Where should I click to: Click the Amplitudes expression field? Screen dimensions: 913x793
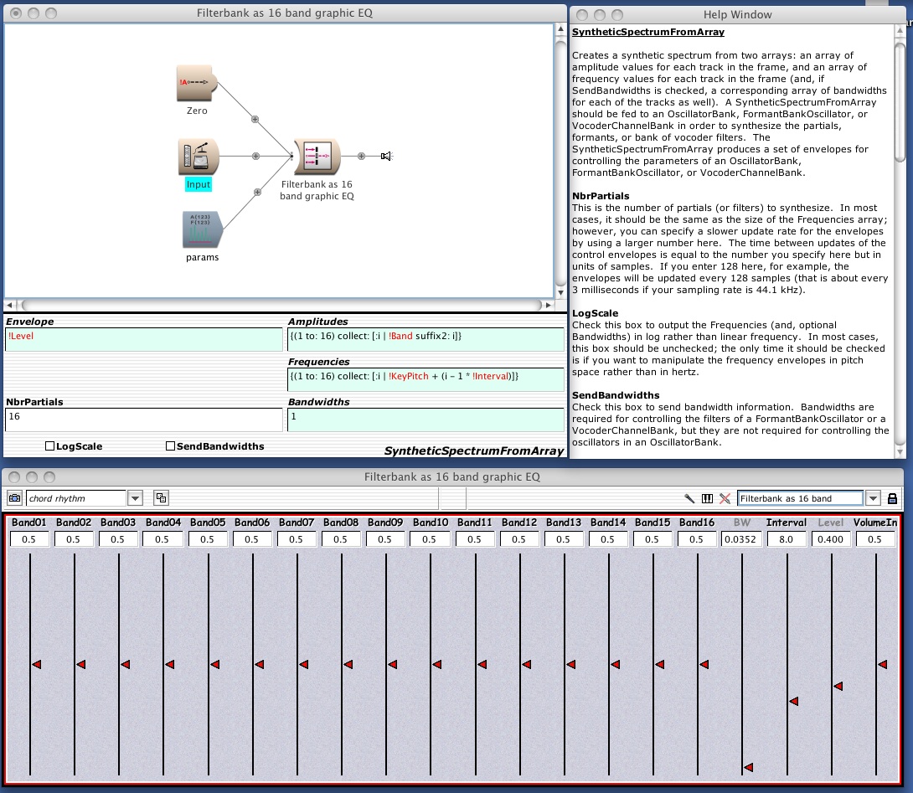click(426, 339)
